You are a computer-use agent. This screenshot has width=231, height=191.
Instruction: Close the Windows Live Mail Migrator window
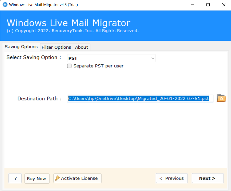pos(224,5)
